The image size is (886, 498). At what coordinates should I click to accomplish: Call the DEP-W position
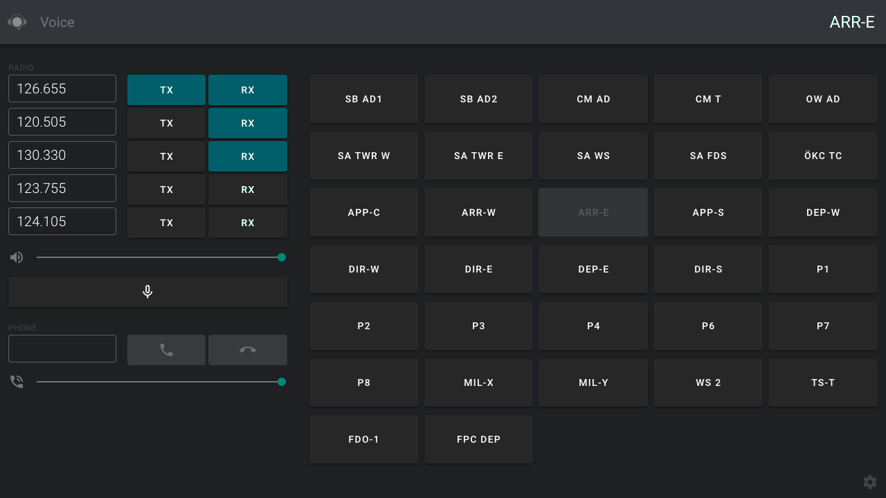pos(823,212)
